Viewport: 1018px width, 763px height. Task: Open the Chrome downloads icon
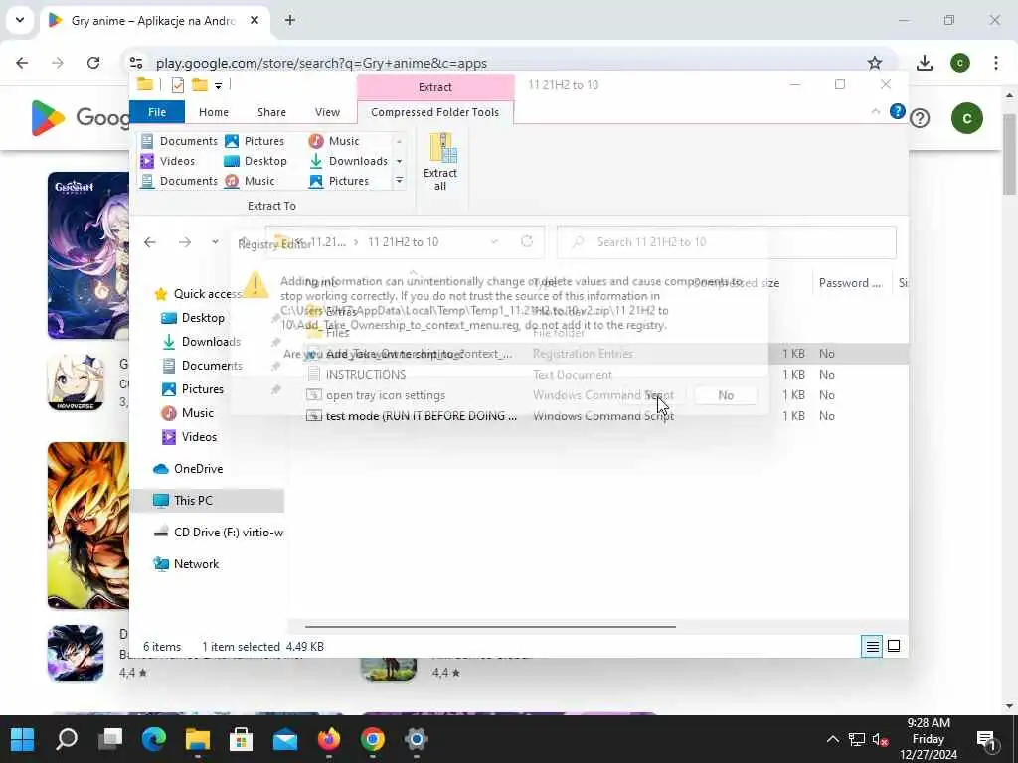tap(924, 63)
